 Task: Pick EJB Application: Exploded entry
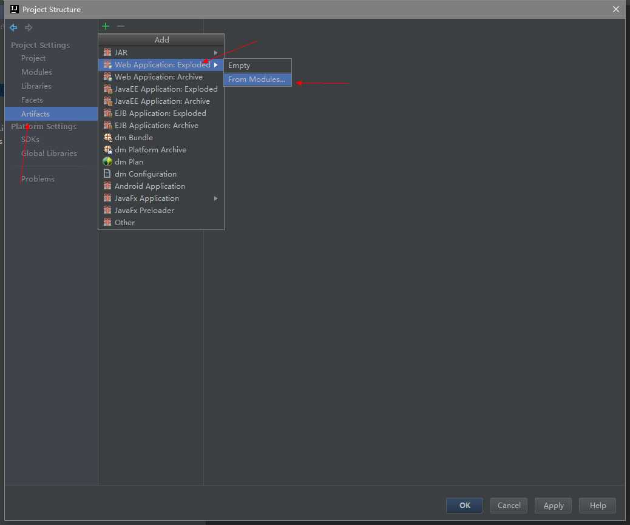coord(161,113)
